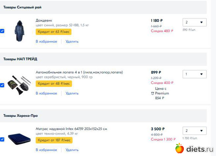Click the diets.ru apple logo icon
Screen dimensions: 216x156
coord(179,148)
